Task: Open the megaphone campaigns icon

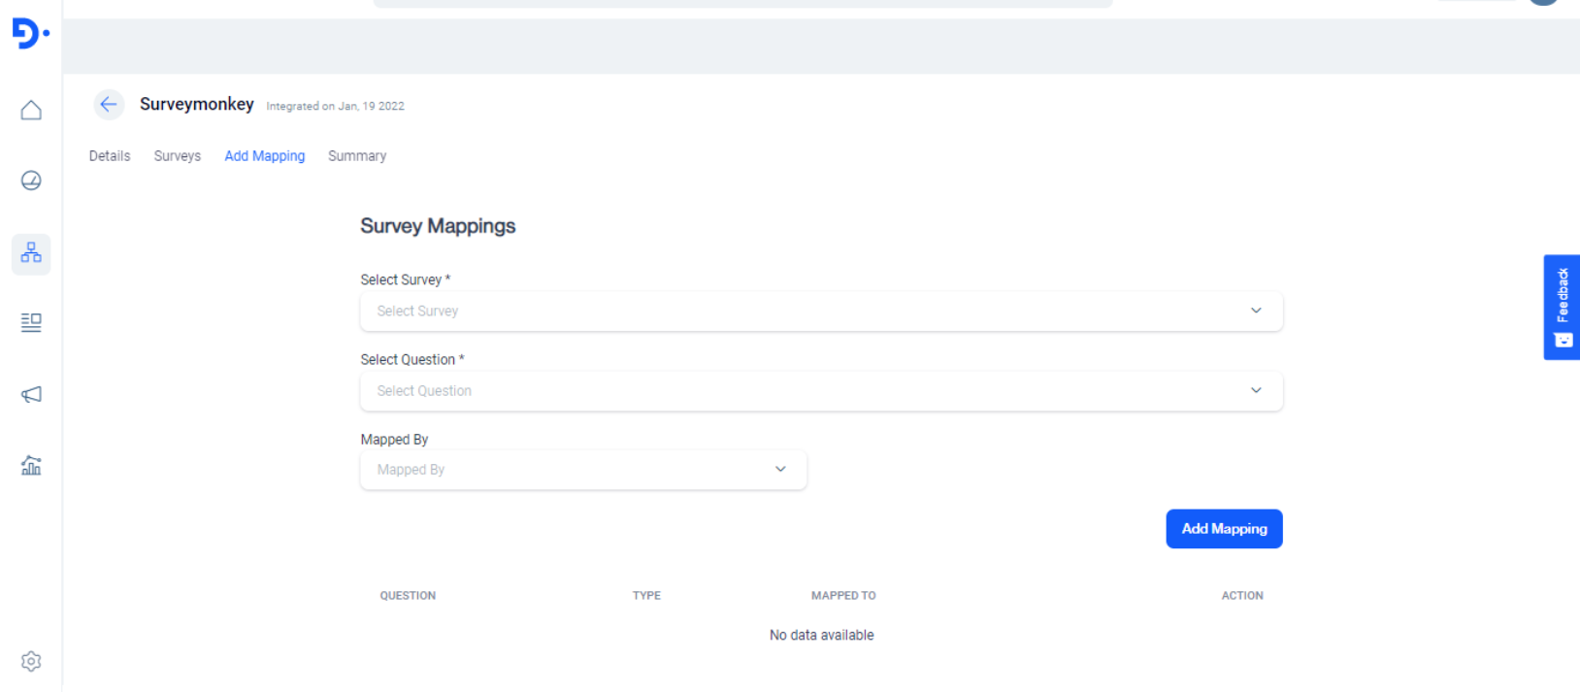Action: (x=31, y=394)
